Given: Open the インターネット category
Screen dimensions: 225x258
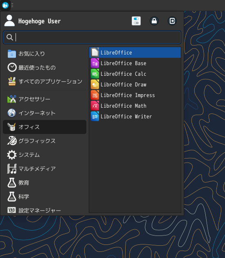Looking at the screenshot, I should point(45,113).
